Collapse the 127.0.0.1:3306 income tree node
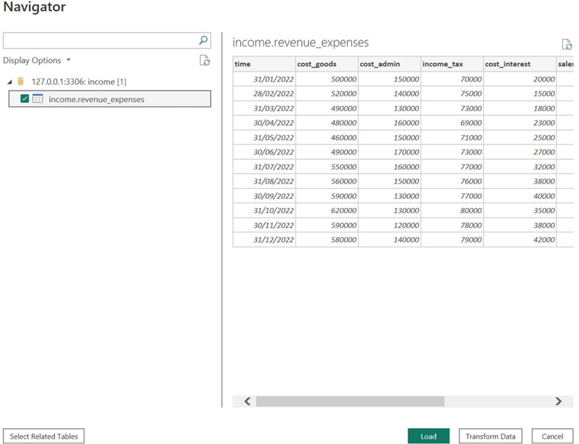The image size is (579, 444). point(9,81)
